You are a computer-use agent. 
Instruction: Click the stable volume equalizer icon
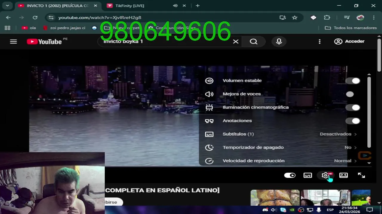click(209, 81)
